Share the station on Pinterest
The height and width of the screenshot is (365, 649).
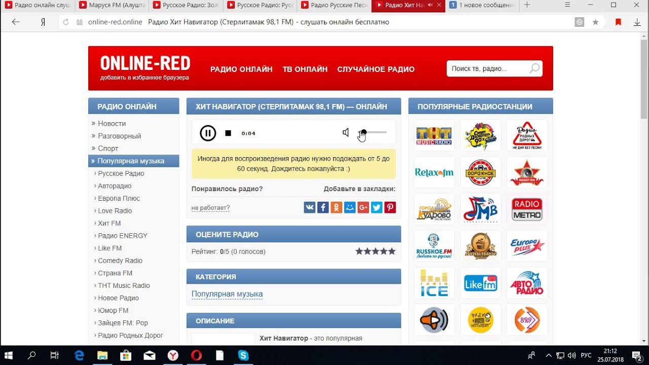click(x=390, y=207)
